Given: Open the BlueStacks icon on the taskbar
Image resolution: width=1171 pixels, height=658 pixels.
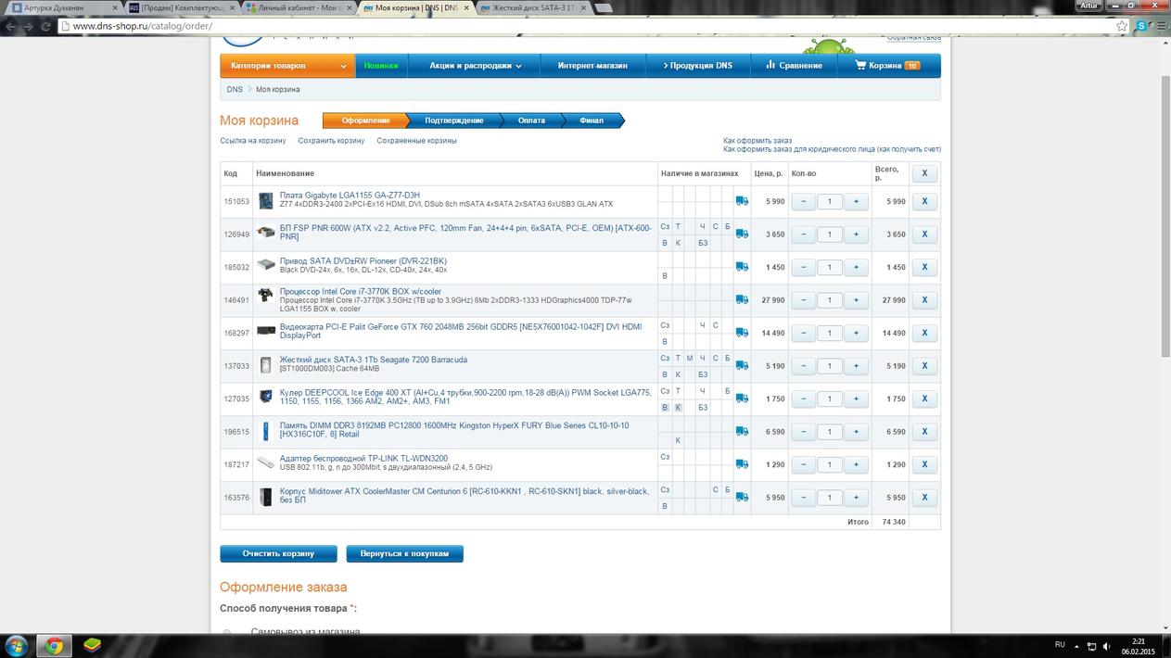Looking at the screenshot, I should pos(93,645).
